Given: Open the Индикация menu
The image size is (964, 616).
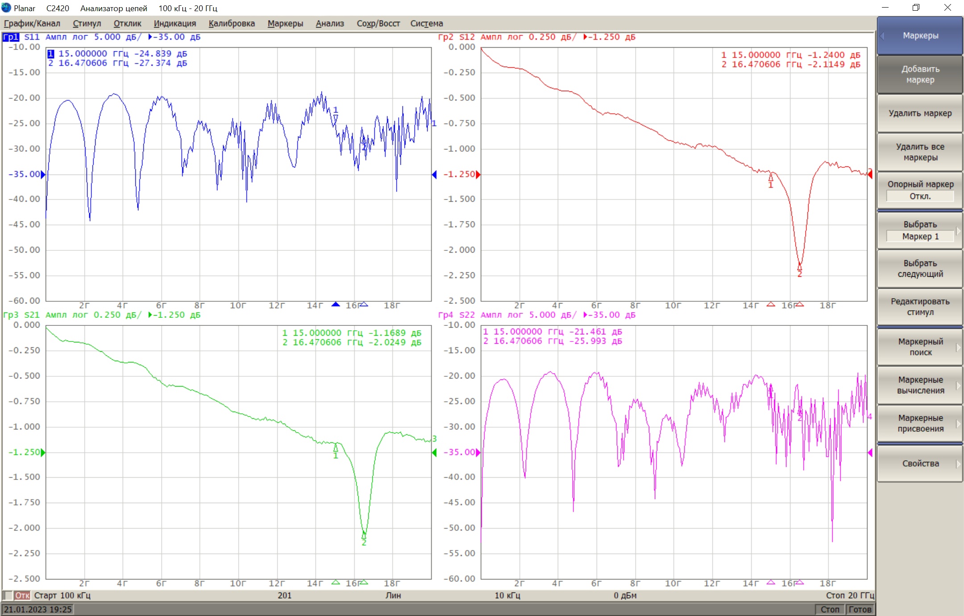Looking at the screenshot, I should (175, 24).
